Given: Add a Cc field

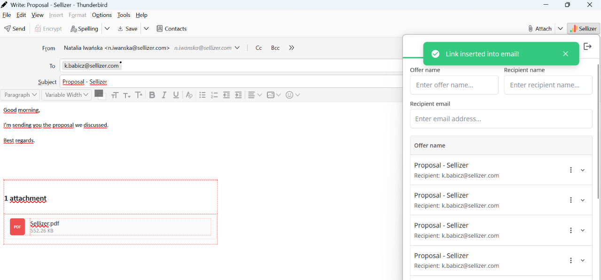Looking at the screenshot, I should [258, 48].
